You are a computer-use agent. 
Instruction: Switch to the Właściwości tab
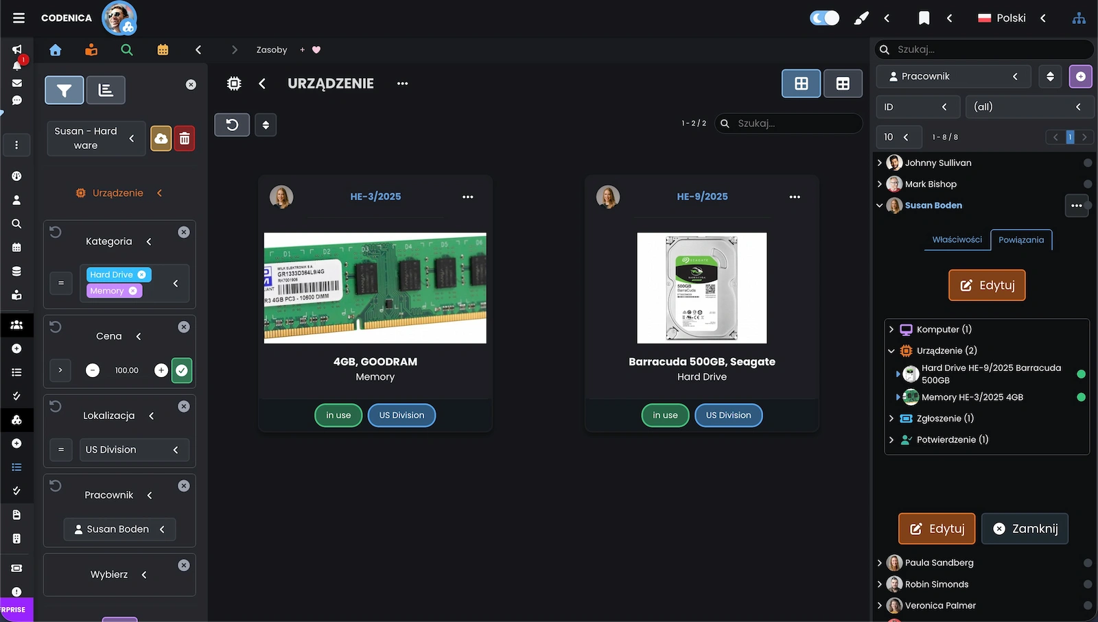[957, 240]
